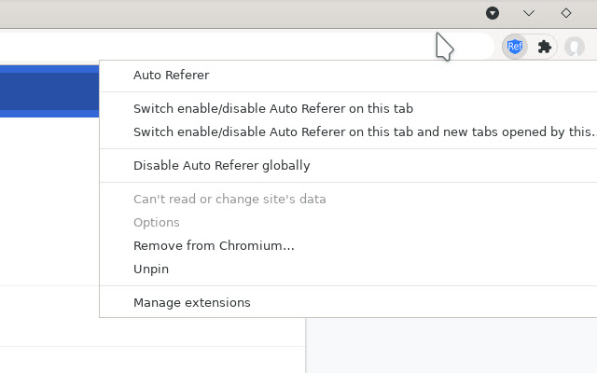Select the Auto Referer menu header
The width and height of the screenshot is (597, 373).
click(x=171, y=76)
